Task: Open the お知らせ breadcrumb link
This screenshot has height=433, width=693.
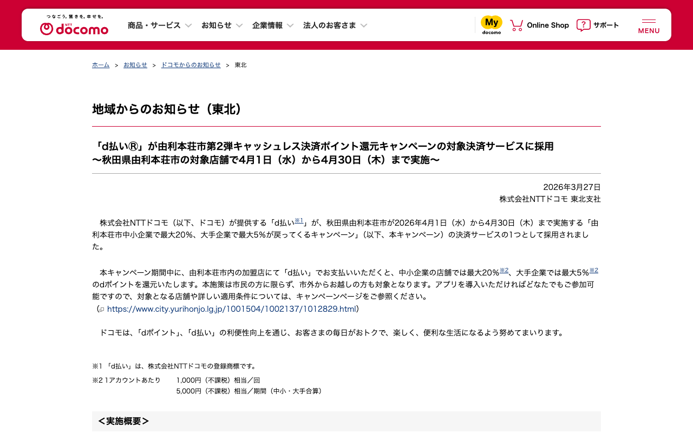Action: pos(135,65)
